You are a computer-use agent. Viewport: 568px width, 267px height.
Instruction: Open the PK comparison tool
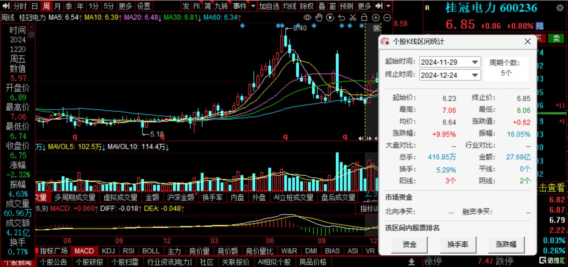(x=197, y=6)
